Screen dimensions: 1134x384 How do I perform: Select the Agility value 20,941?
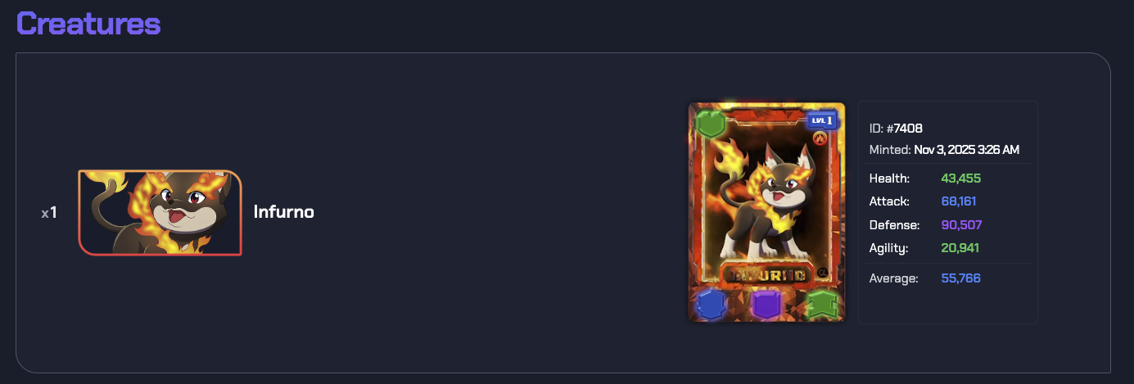[x=960, y=247]
